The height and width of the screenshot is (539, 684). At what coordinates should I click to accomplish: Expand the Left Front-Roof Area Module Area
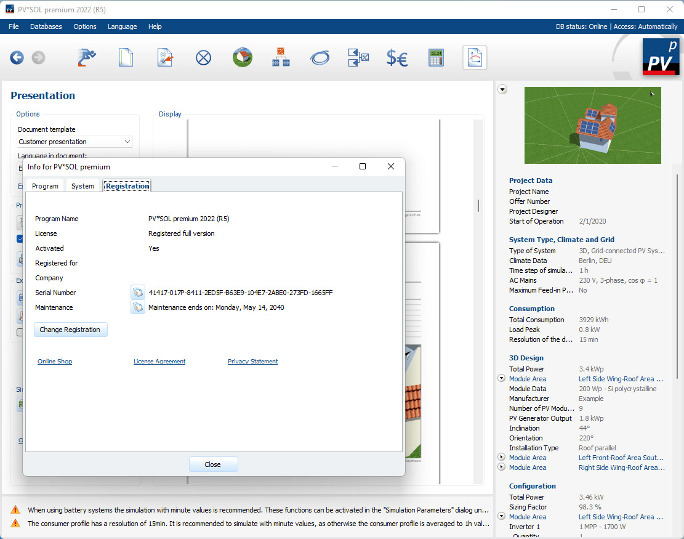coord(502,458)
